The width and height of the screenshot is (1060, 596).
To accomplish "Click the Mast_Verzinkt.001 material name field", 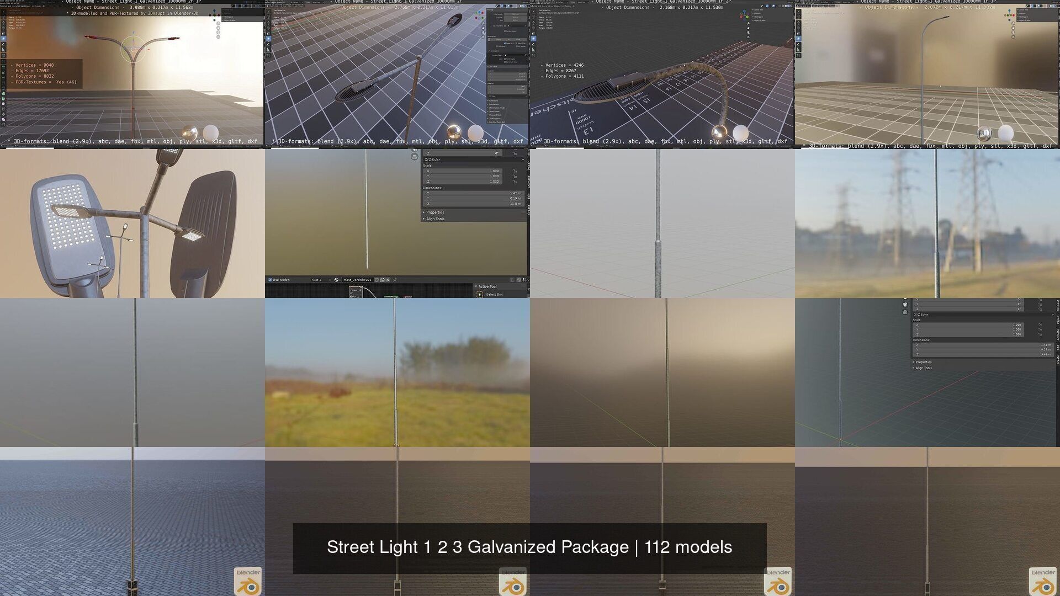I will coord(357,280).
